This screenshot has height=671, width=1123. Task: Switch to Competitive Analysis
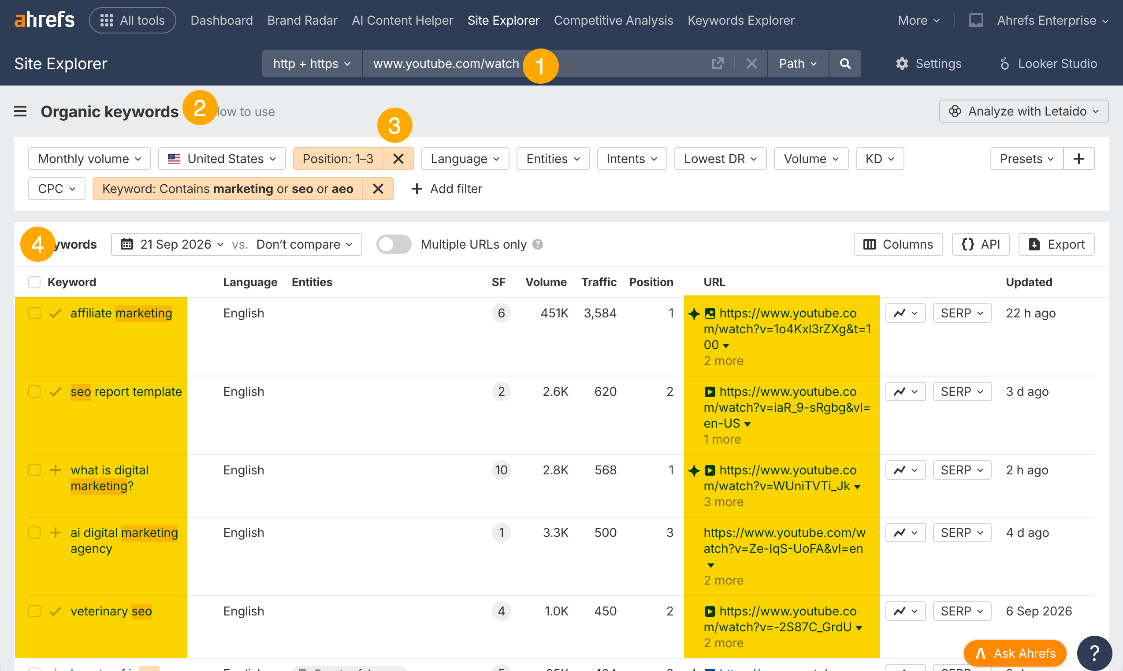pos(614,20)
